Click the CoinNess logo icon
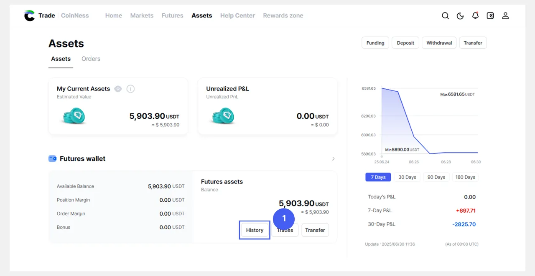 29,16
